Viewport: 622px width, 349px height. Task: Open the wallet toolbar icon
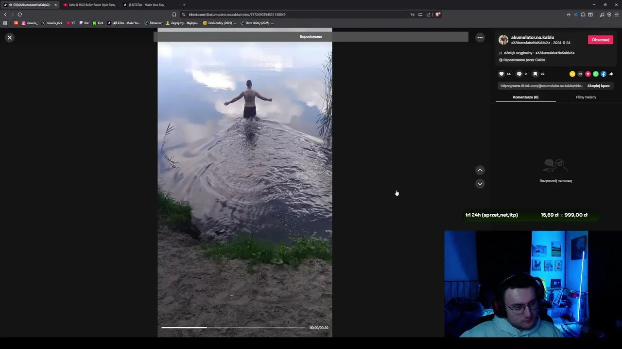590,15
